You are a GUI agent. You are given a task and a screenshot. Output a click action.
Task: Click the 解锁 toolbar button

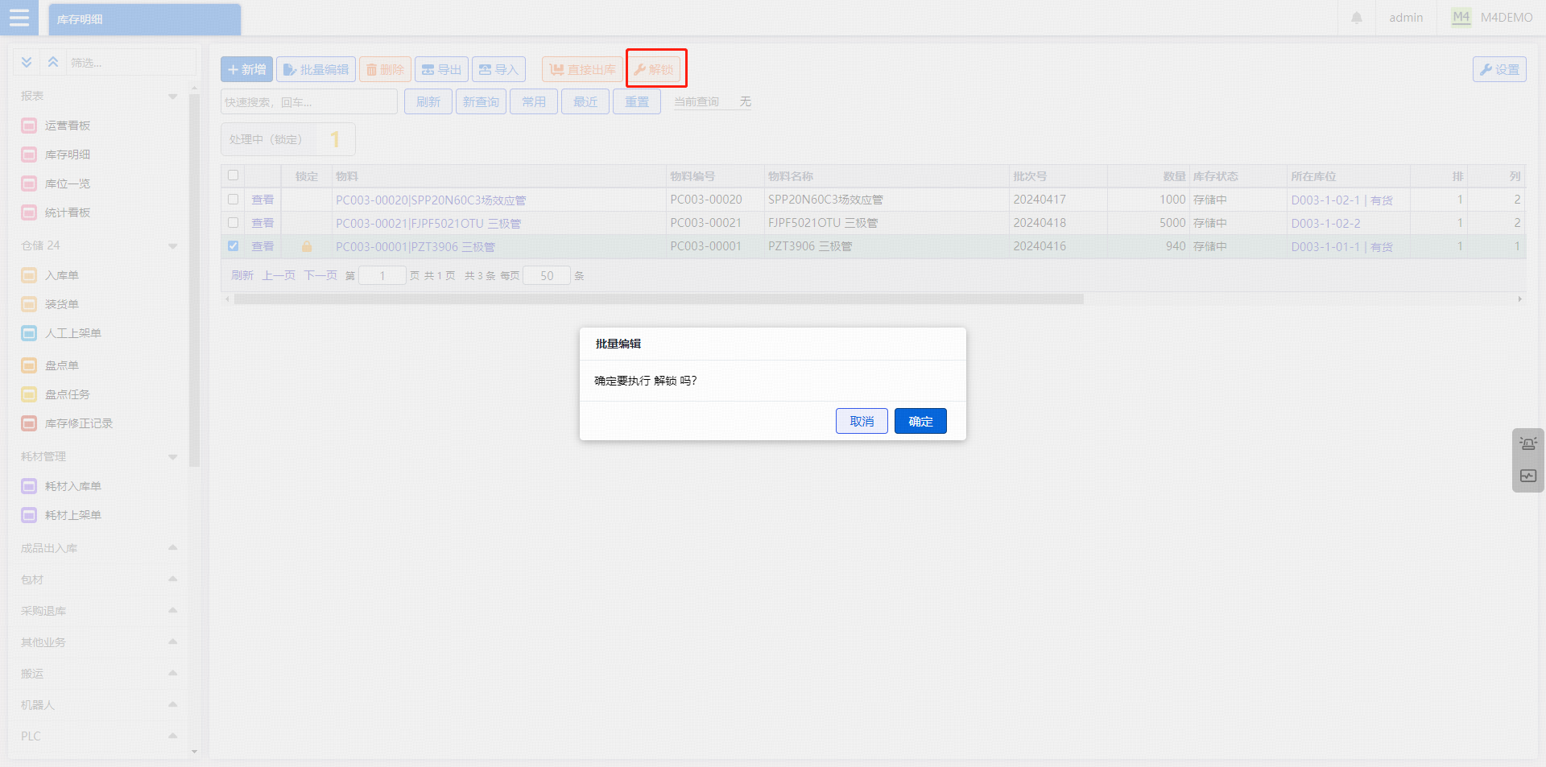tap(655, 69)
